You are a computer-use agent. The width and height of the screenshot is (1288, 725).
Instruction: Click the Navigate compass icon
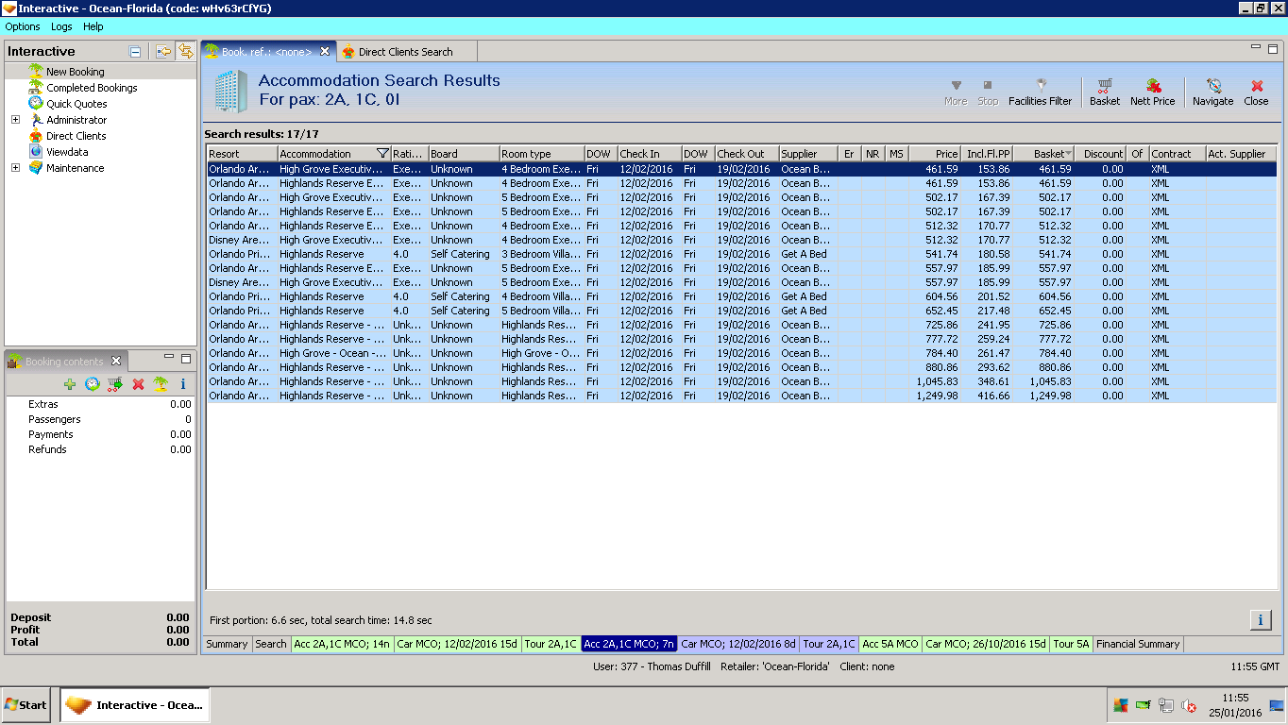[1212, 92]
